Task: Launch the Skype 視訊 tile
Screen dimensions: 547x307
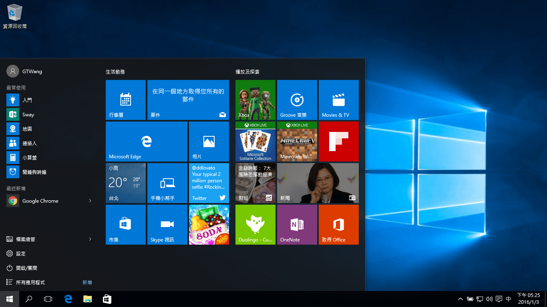Action: tap(167, 225)
